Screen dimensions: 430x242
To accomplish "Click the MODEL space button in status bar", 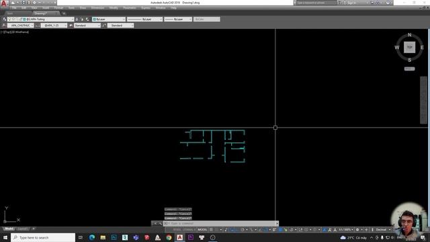I will tap(202, 230).
